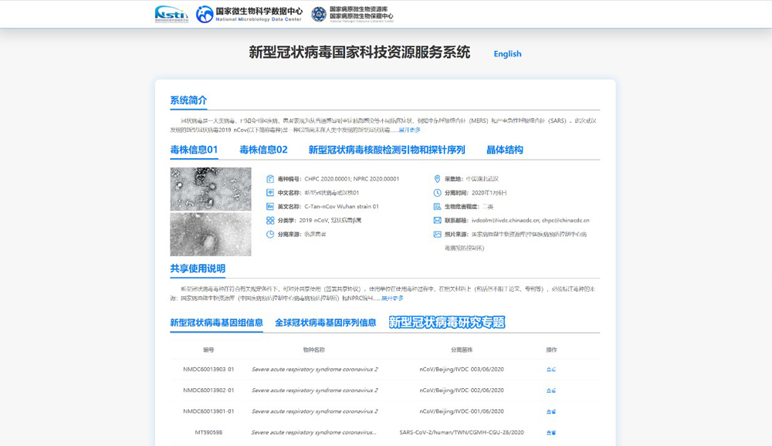Switch to the 全球冠状病毒基因序列信息 tab

point(325,323)
